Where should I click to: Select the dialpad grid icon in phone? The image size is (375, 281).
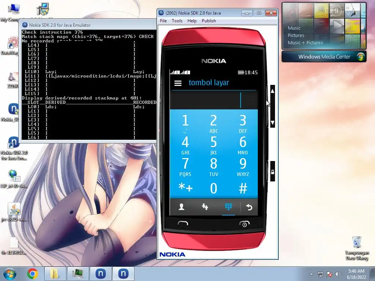[229, 206]
